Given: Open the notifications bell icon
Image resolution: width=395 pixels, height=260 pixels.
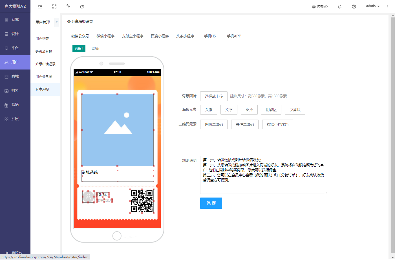Looking at the screenshot, I should pyautogui.click(x=340, y=6).
